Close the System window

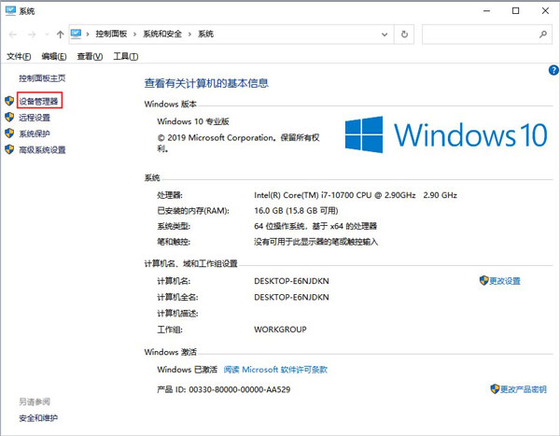[x=545, y=10]
